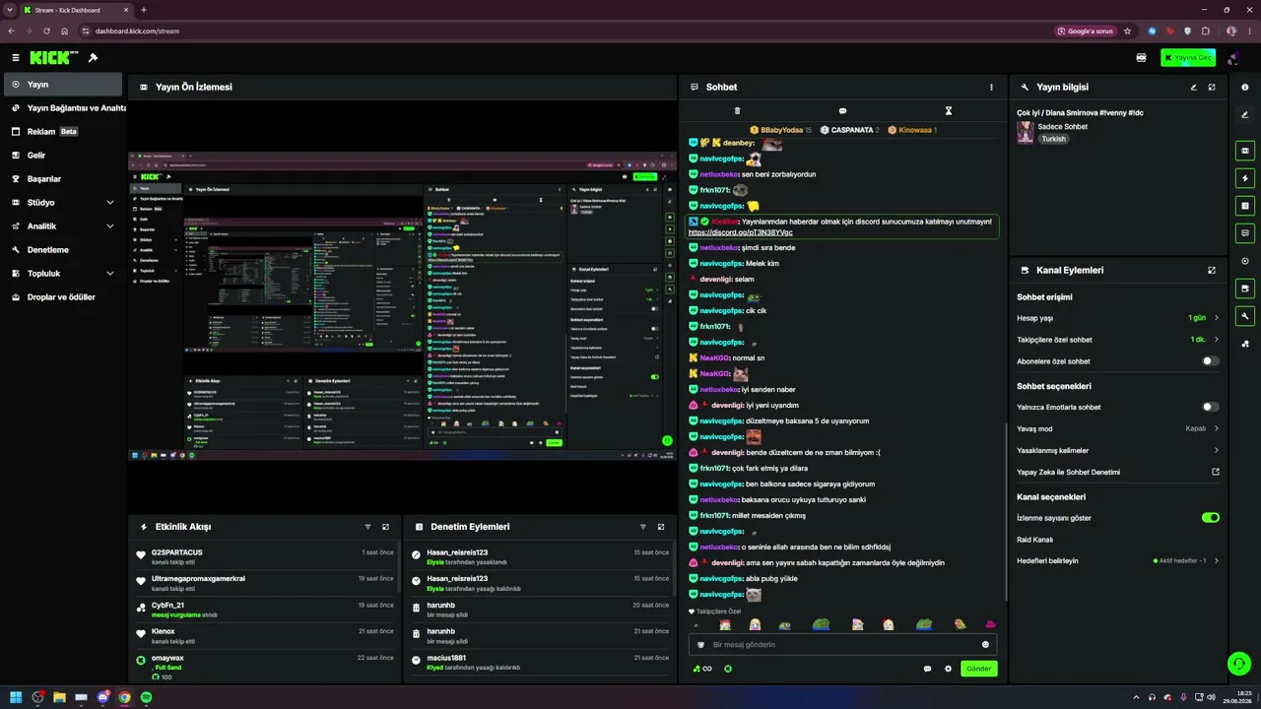1261x709 pixels.
Task: Open the filter icon in Denetim Eylemleri
Action: click(643, 527)
